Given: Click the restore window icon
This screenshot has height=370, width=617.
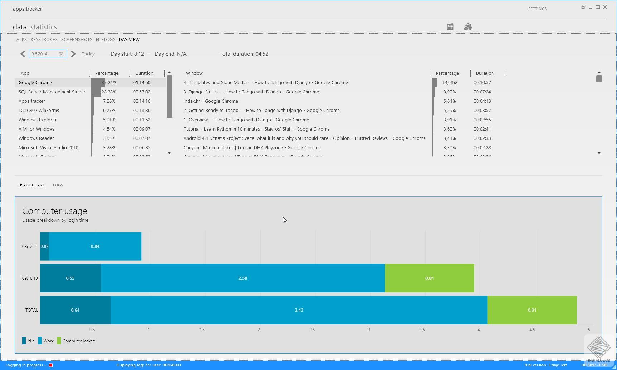Looking at the screenshot, I should (x=583, y=7).
